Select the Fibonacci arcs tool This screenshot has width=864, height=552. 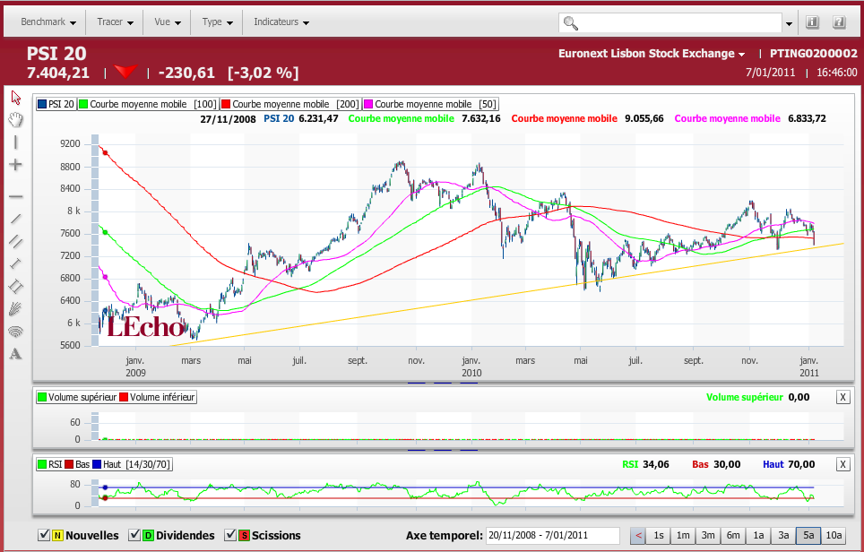coord(16,331)
